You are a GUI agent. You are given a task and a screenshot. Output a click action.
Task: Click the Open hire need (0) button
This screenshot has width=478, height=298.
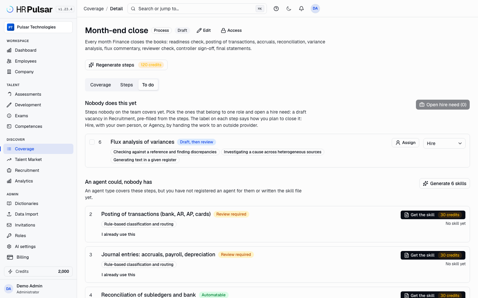443,105
